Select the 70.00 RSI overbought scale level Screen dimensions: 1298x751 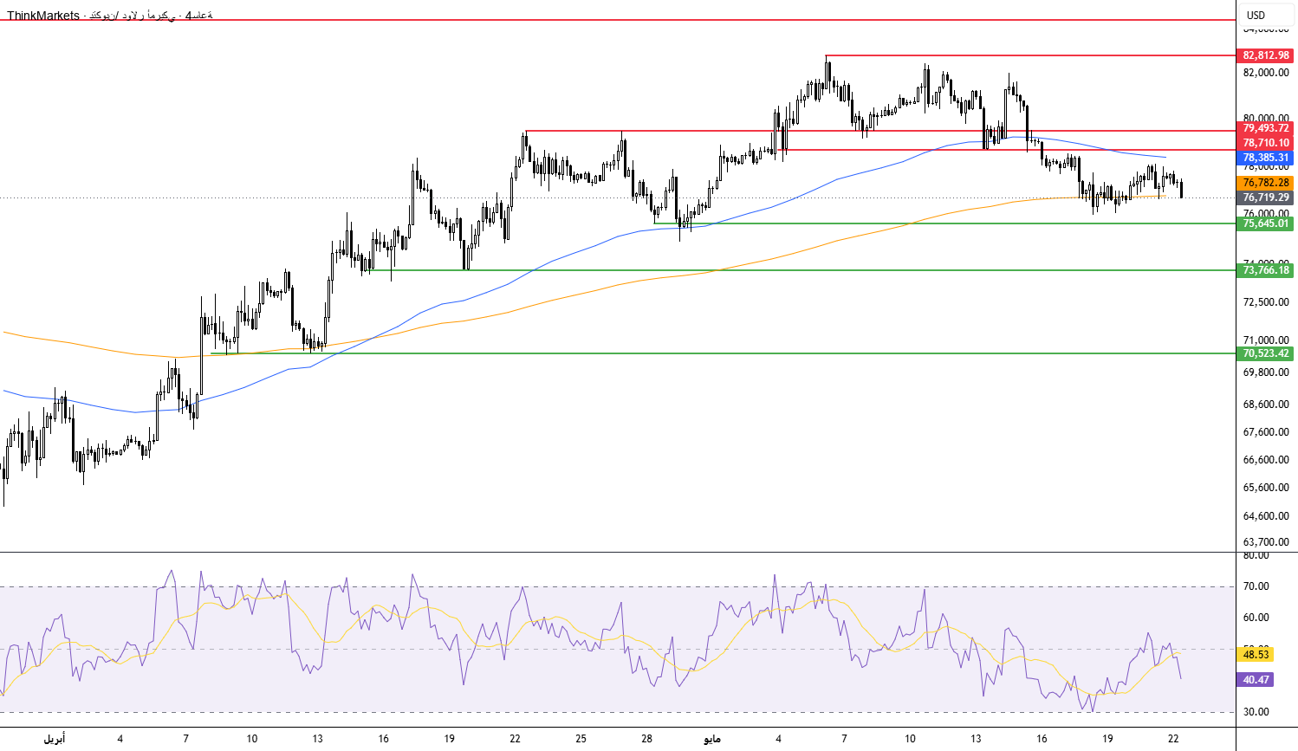(1256, 586)
